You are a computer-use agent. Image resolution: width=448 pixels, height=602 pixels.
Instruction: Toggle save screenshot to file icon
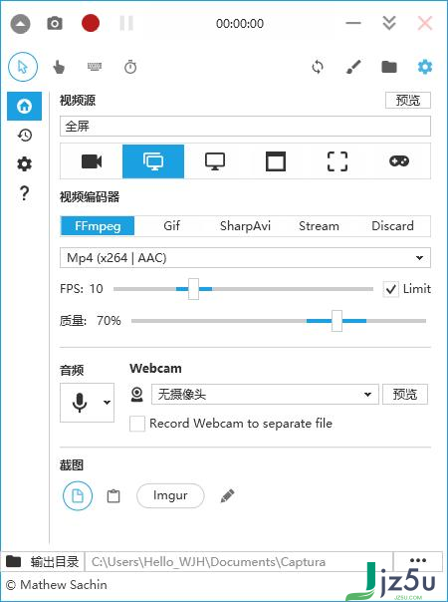[x=78, y=495]
